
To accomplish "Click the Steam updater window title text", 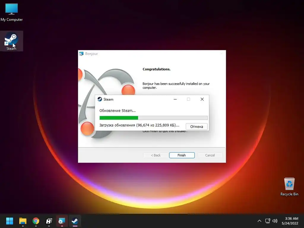I will click(108, 99).
